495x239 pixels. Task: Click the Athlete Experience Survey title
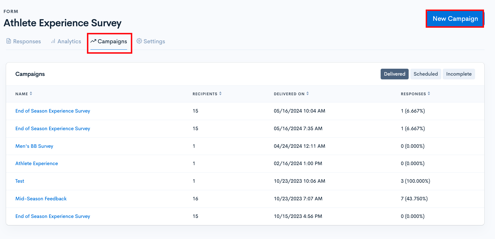(x=62, y=23)
